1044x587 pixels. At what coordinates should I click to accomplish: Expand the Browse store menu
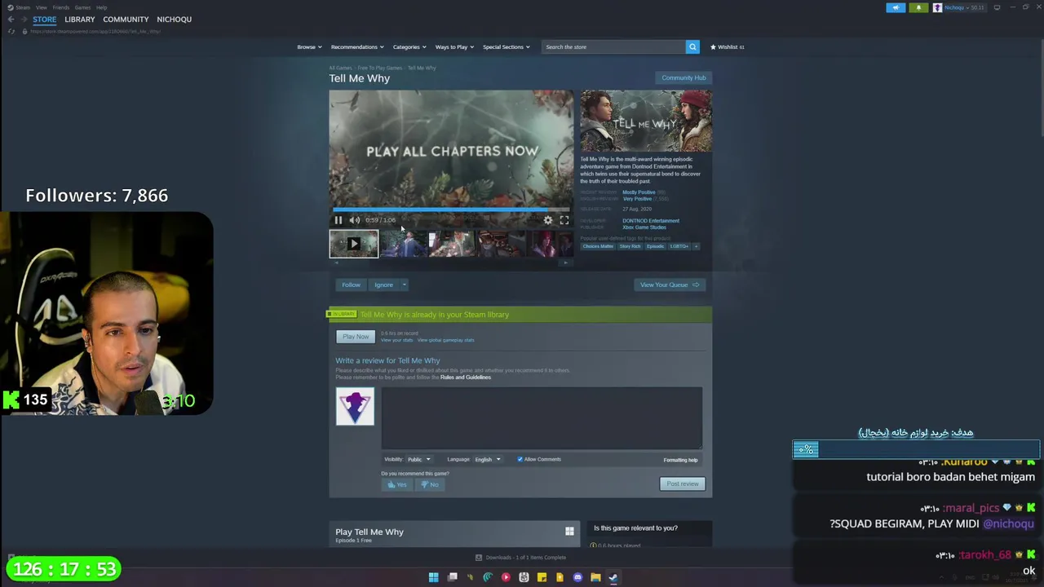tap(309, 46)
